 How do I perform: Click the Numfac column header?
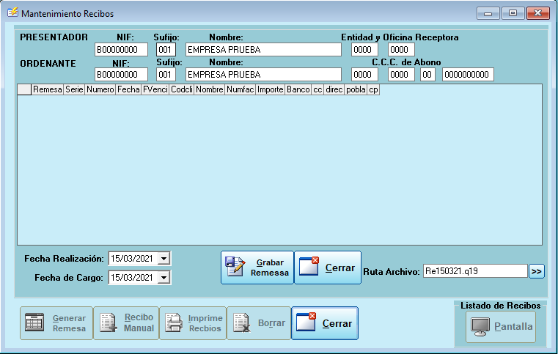point(241,89)
